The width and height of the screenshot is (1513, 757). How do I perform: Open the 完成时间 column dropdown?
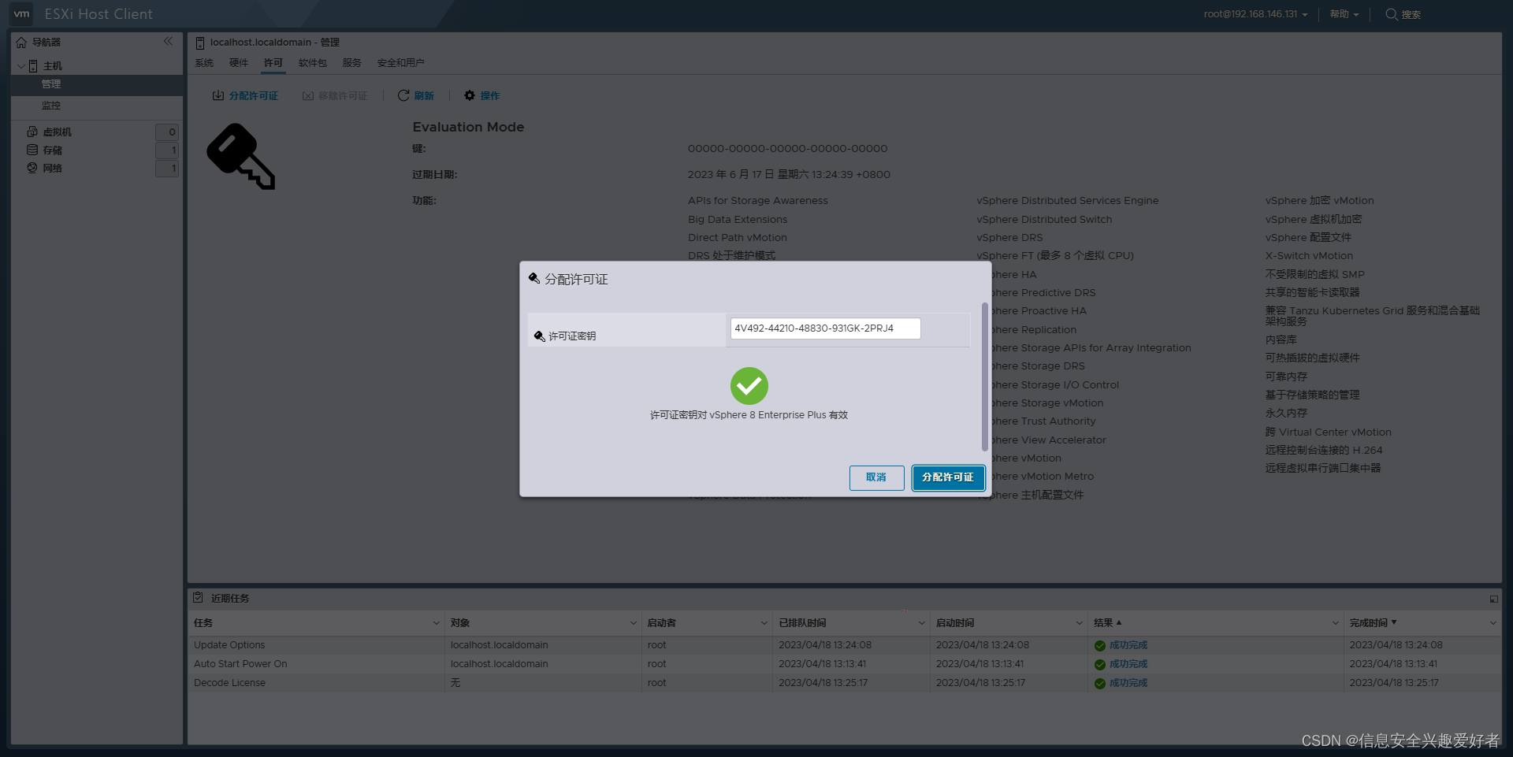point(1493,623)
